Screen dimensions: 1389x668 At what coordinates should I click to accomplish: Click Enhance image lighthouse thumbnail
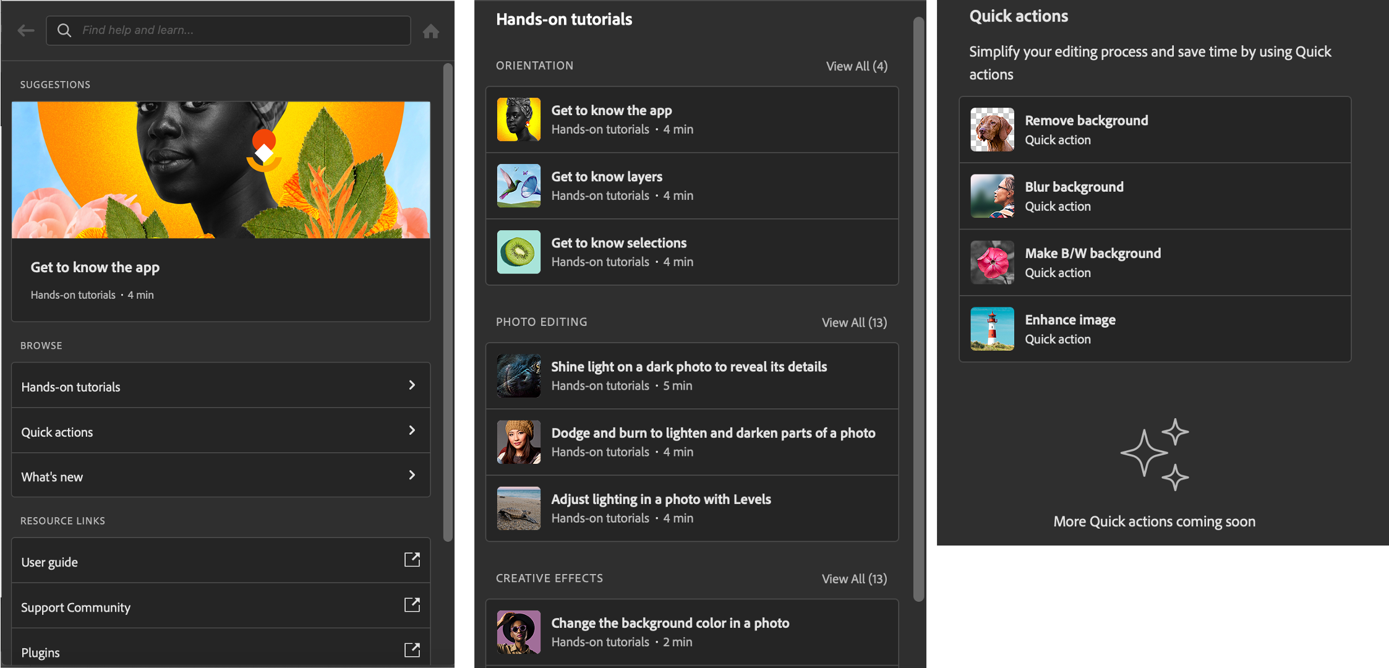coord(992,329)
